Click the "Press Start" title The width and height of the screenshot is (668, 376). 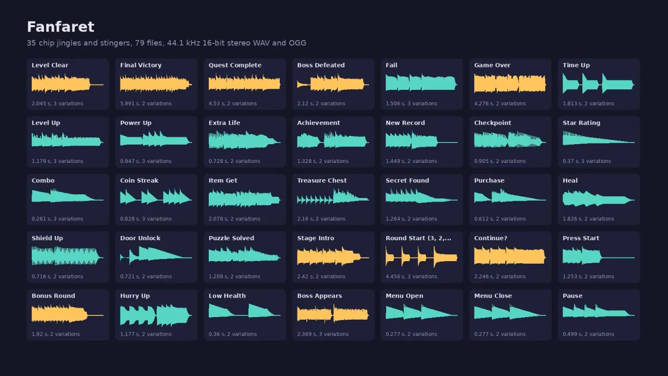[x=581, y=238]
